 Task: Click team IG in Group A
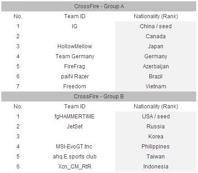click(x=75, y=26)
